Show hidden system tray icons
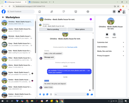This screenshot has height=103, width=129. click(109, 101)
